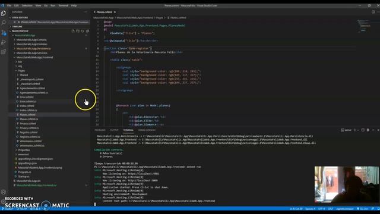Open the Selection menu

coord(27,5)
